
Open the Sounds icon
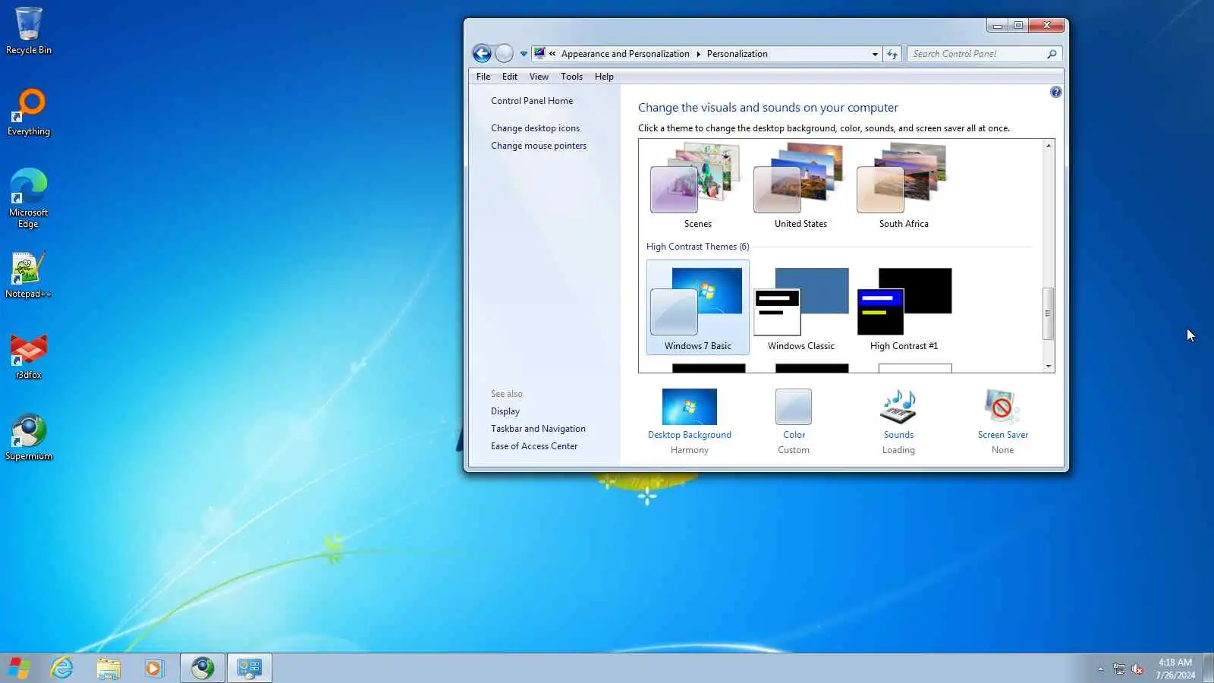[898, 407]
